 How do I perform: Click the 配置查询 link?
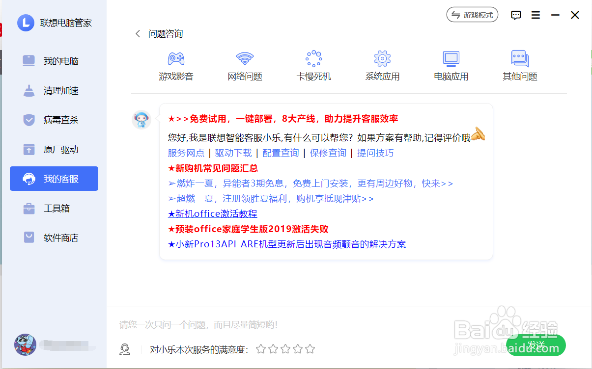(281, 153)
